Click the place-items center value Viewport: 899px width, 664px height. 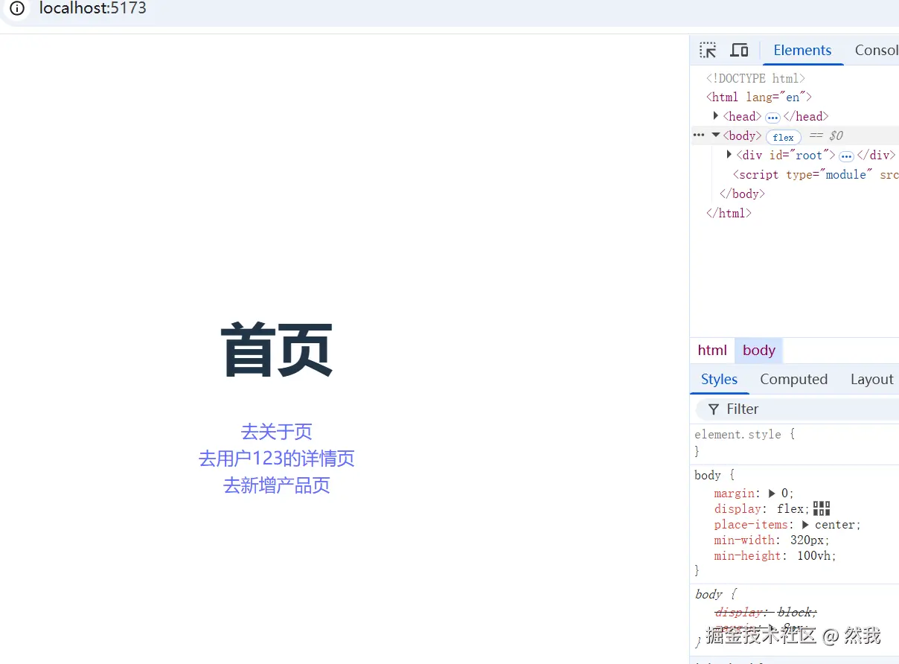[x=835, y=524]
